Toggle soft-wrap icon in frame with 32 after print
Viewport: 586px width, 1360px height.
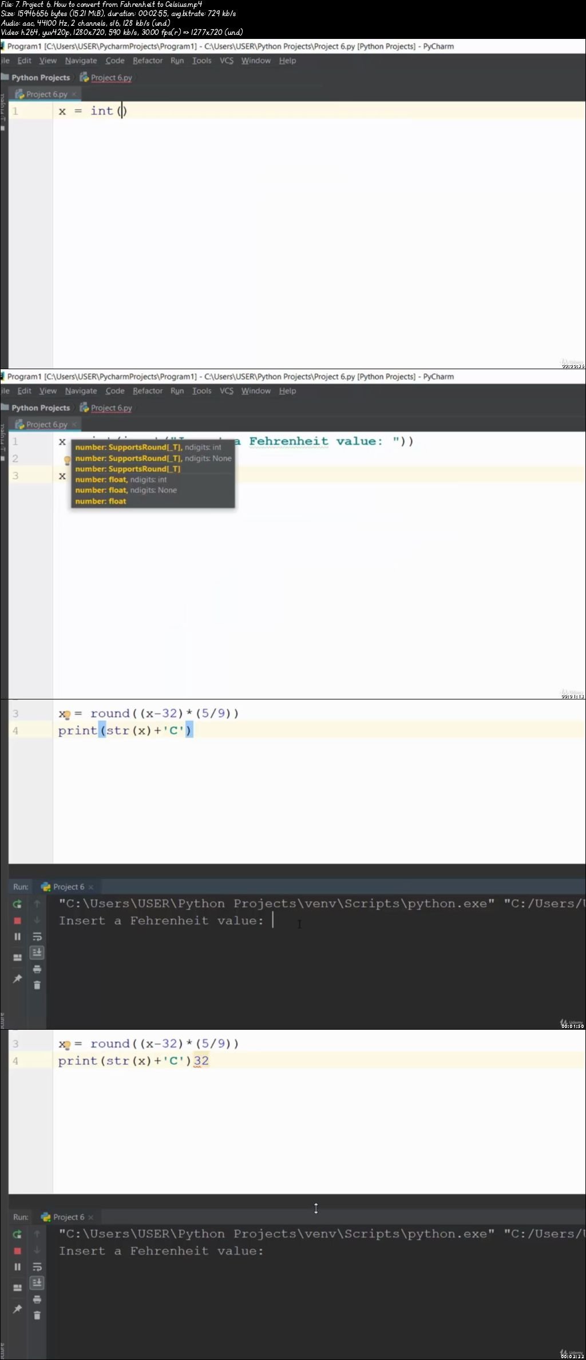pyautogui.click(x=37, y=1267)
